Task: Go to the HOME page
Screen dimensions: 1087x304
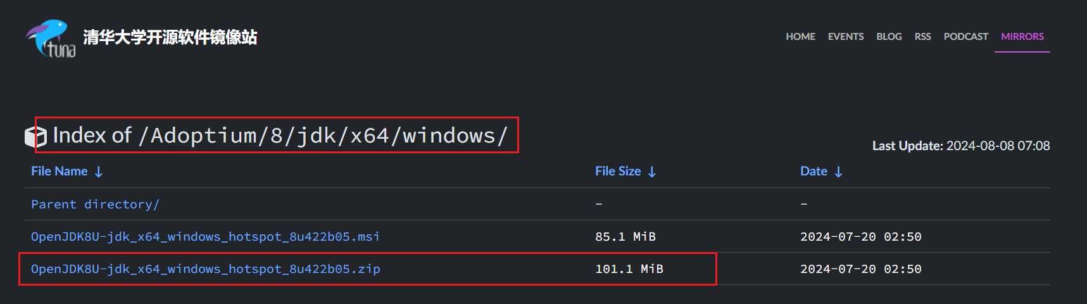Action: (x=800, y=37)
